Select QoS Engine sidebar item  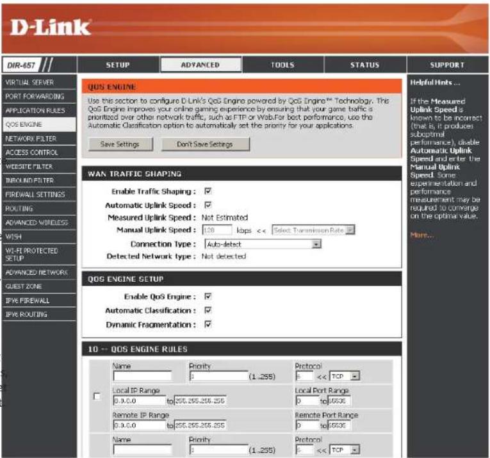(38, 124)
